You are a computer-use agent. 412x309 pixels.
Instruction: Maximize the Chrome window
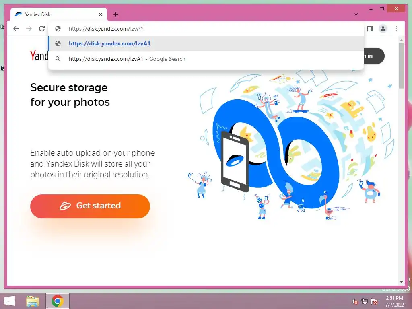tap(382, 9)
